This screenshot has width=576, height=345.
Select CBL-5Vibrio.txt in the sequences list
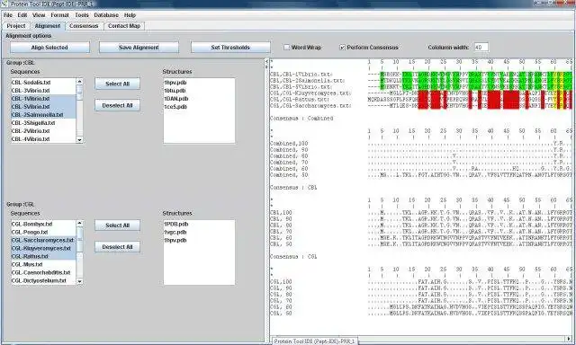pos(43,107)
